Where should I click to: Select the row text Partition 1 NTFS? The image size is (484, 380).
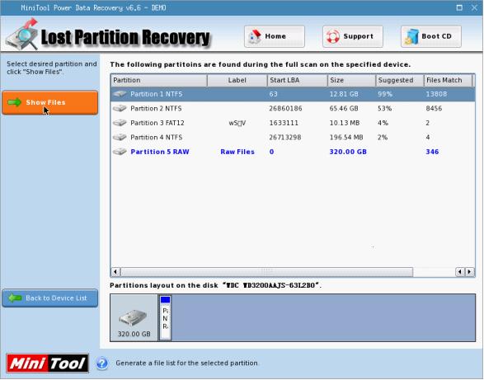(x=157, y=94)
